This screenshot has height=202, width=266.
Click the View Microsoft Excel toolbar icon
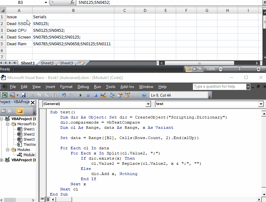[5, 95]
